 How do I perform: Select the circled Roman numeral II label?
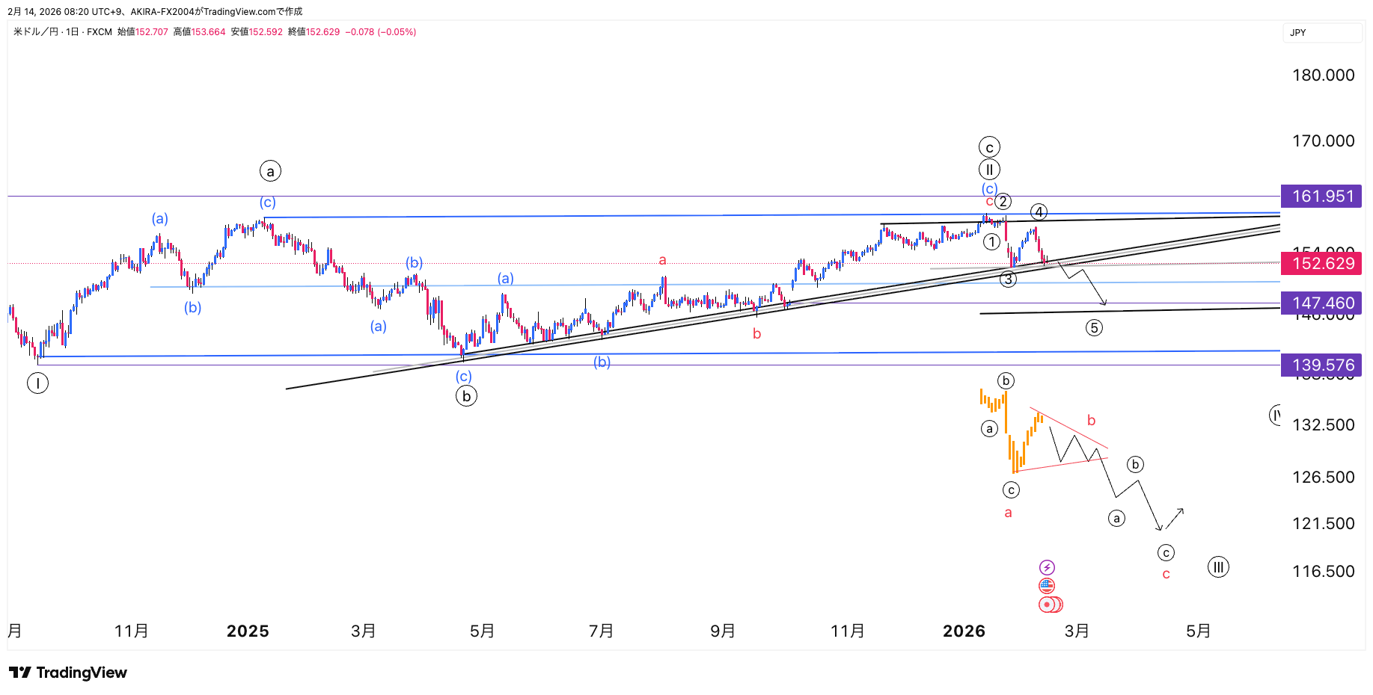(989, 170)
